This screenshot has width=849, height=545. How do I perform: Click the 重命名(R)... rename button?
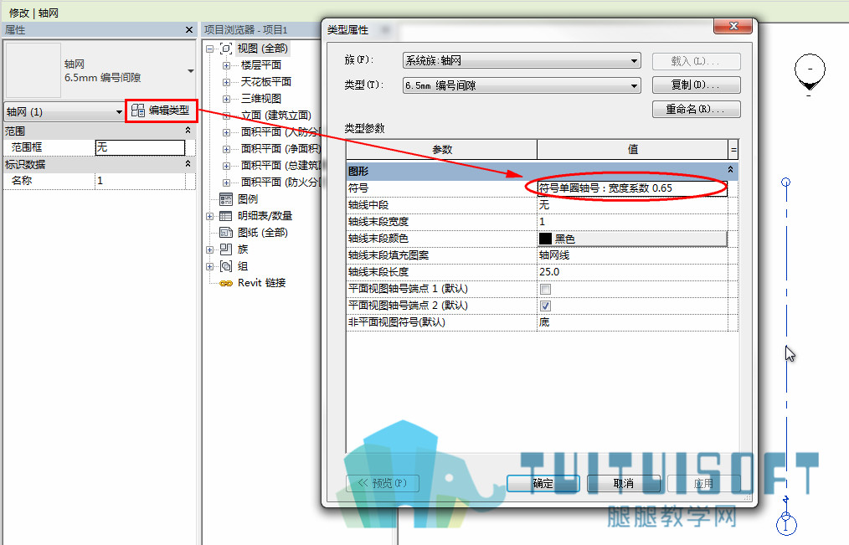[x=696, y=110]
